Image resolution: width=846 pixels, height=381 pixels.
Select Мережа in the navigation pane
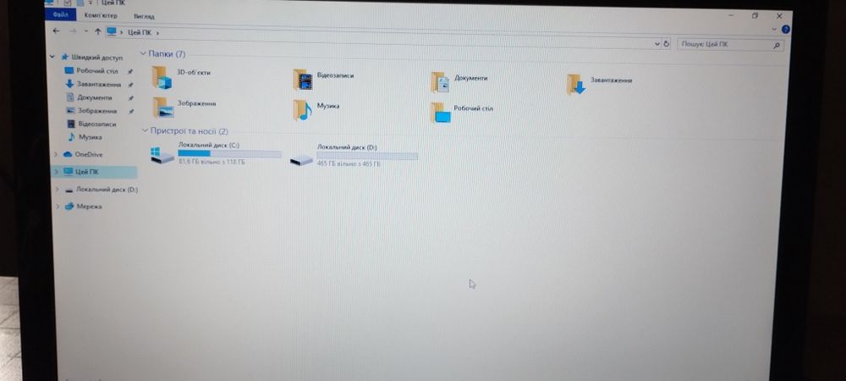point(89,207)
